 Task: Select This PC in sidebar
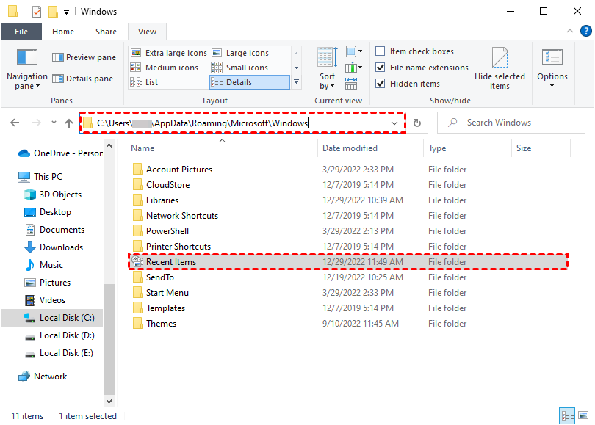(x=40, y=176)
